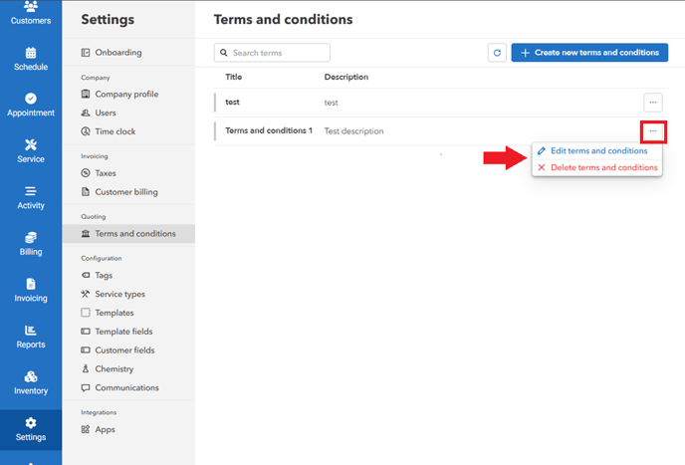This screenshot has height=465, width=685.
Task: Open the Taxes settings page
Action: (106, 173)
